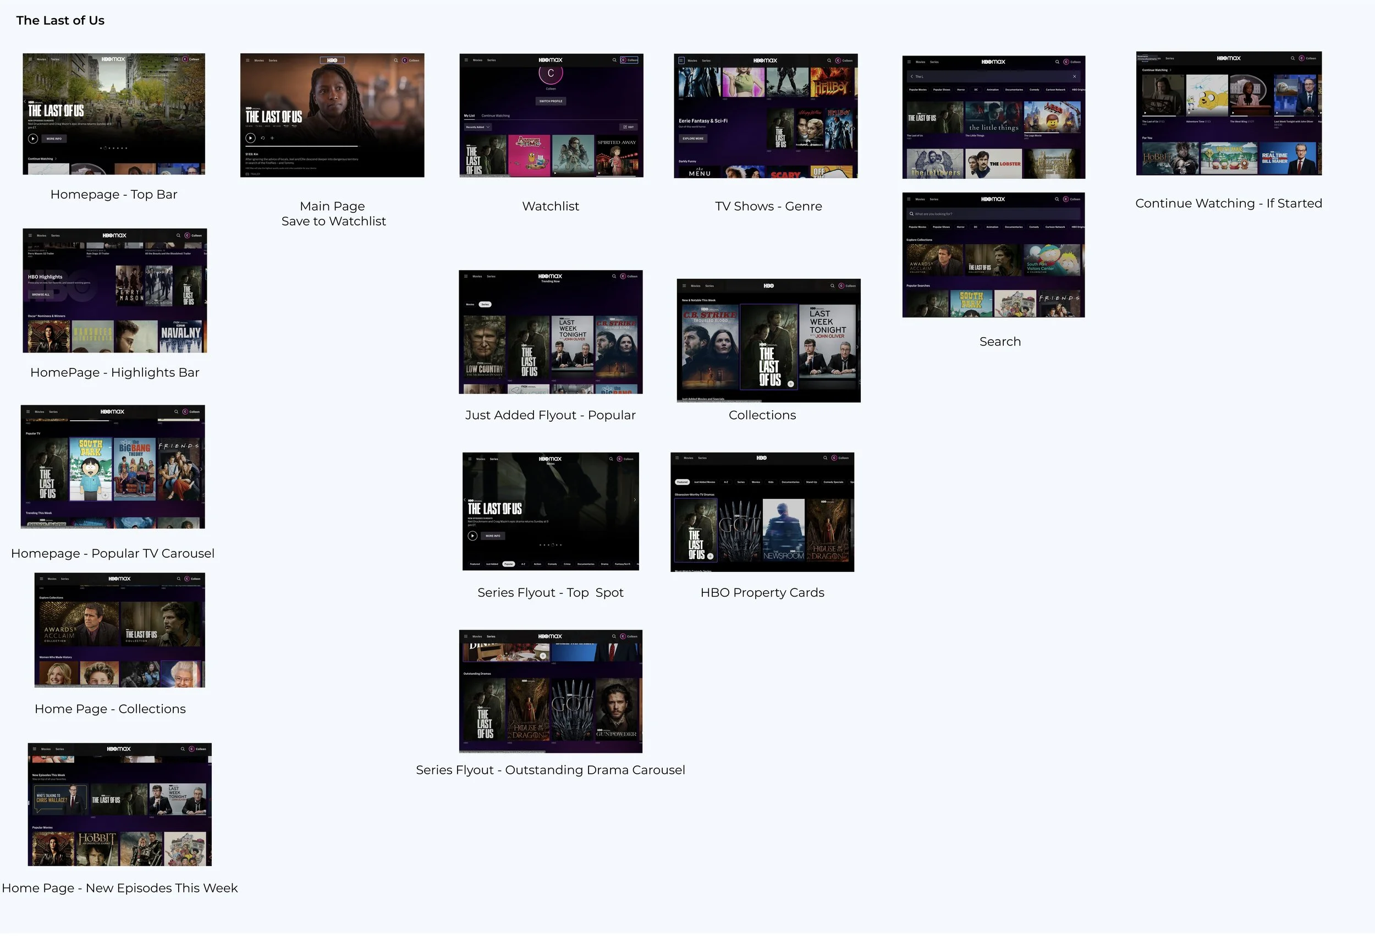The height and width of the screenshot is (936, 1375).
Task: Click the BROWSE ALL button under HBO Highlights
Action: [41, 295]
